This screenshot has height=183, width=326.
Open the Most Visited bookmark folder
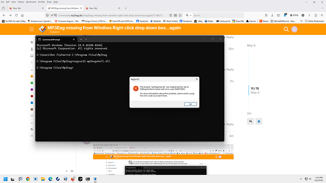[x=170, y=21]
